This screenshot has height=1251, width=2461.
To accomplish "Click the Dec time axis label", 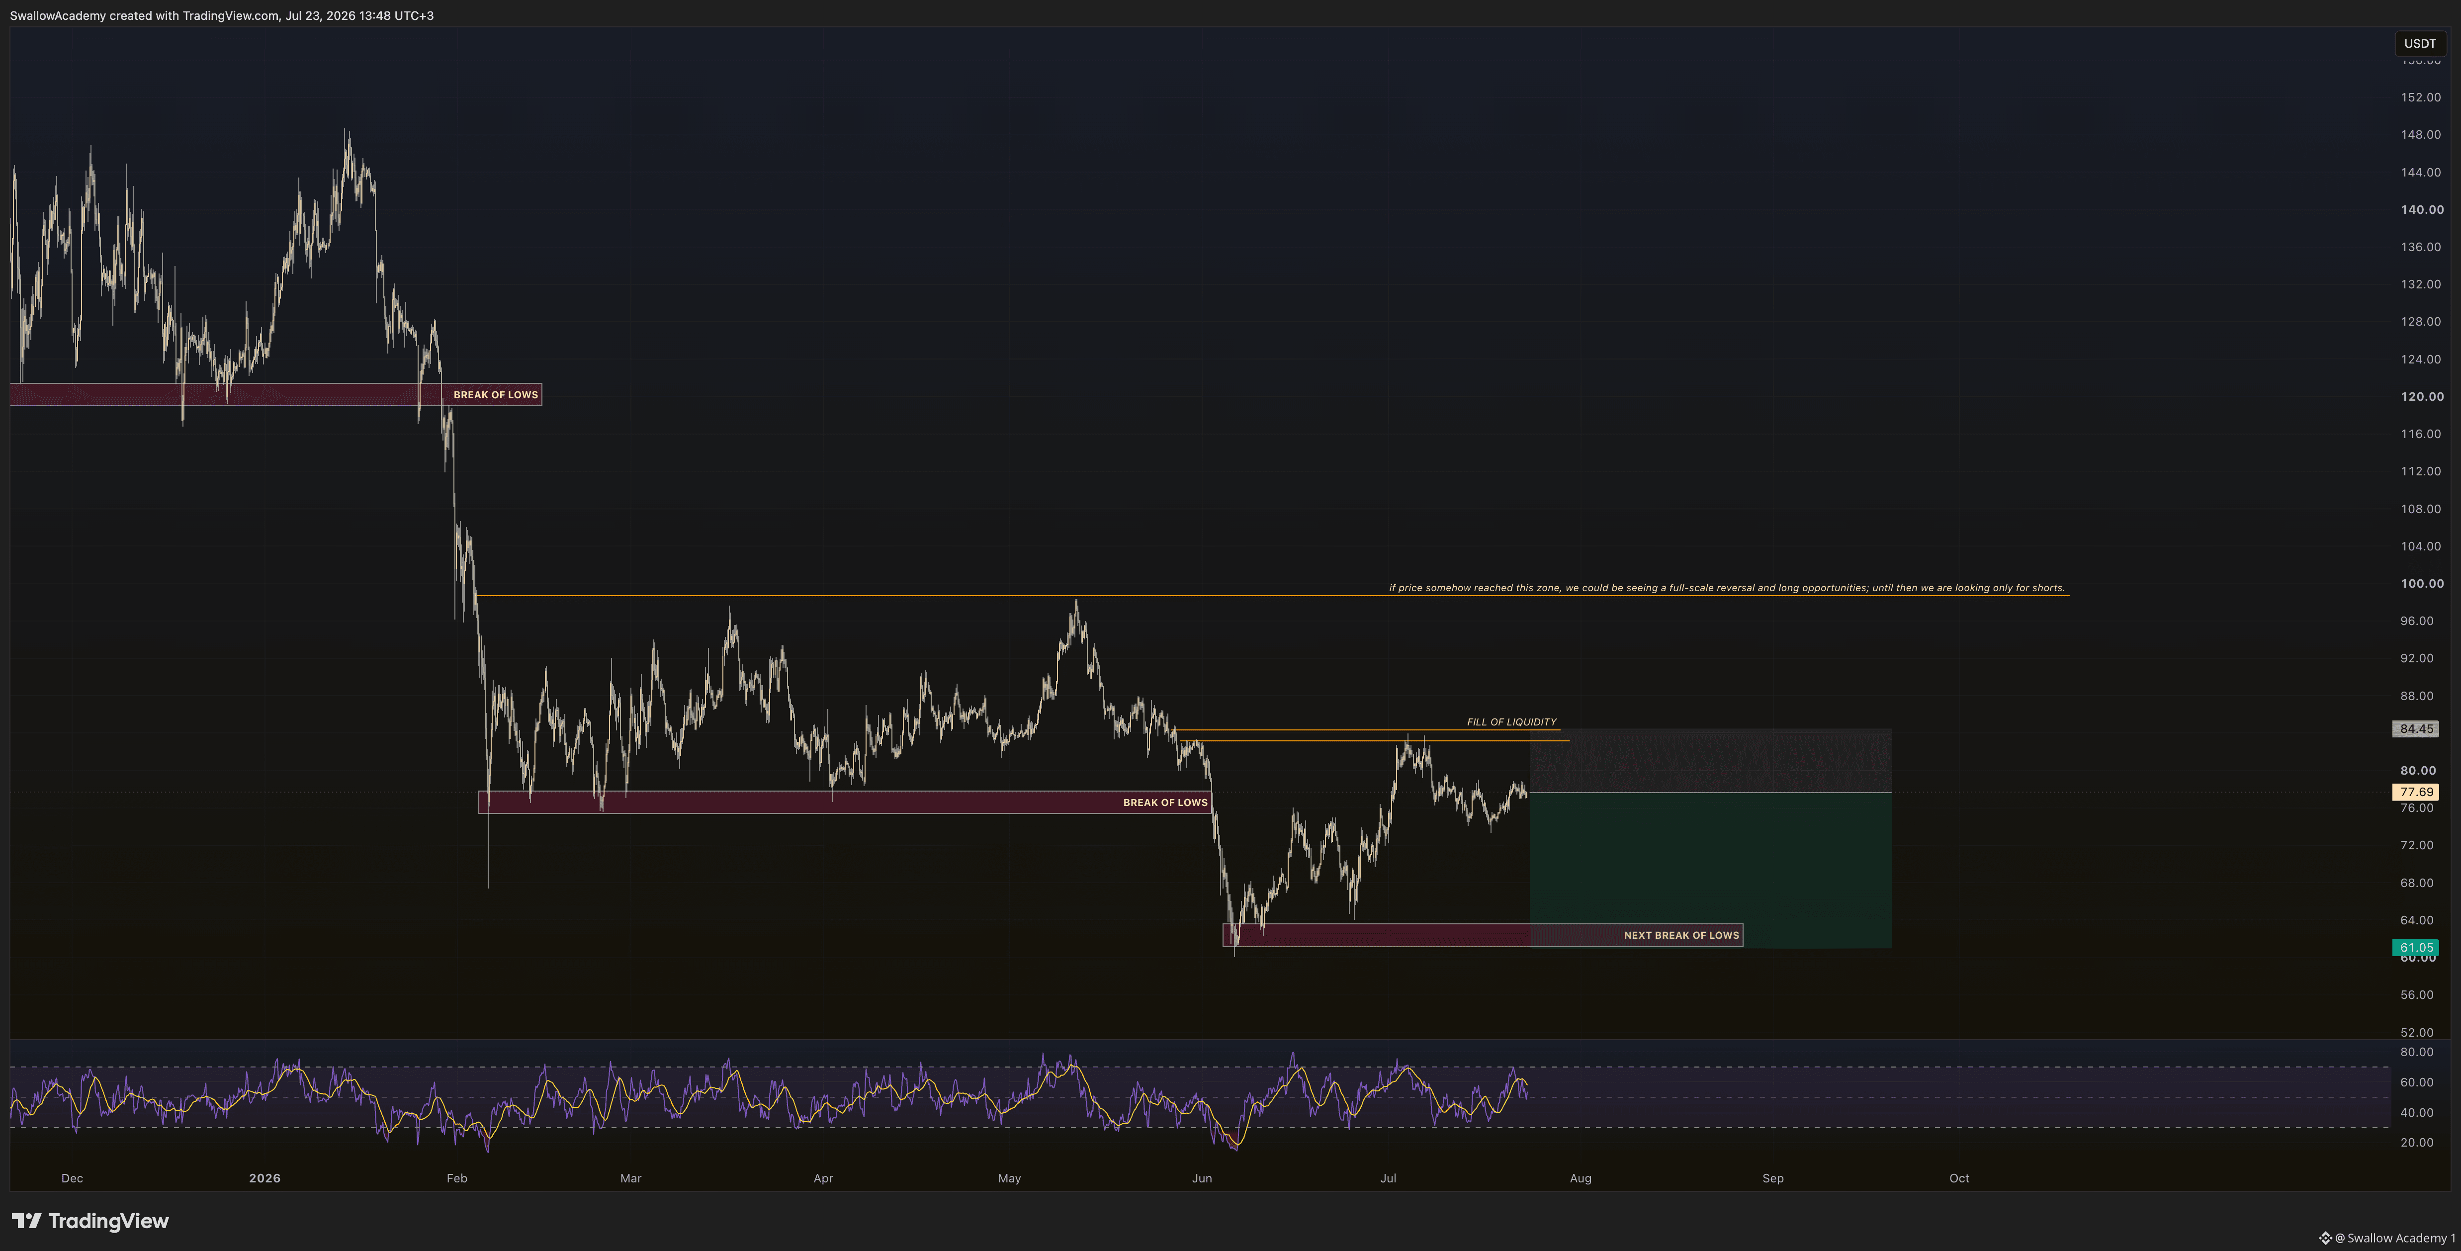I will [x=72, y=1178].
